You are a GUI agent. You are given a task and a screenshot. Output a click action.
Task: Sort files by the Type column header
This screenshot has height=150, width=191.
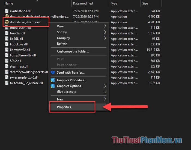[114, 3]
